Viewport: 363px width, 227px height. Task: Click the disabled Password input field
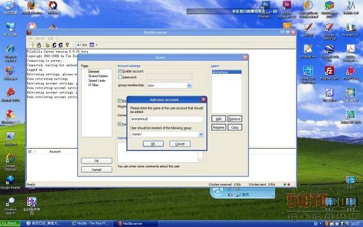[x=170, y=77]
